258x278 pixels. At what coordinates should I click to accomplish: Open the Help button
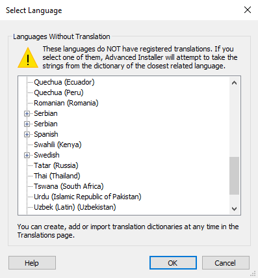(x=32, y=263)
